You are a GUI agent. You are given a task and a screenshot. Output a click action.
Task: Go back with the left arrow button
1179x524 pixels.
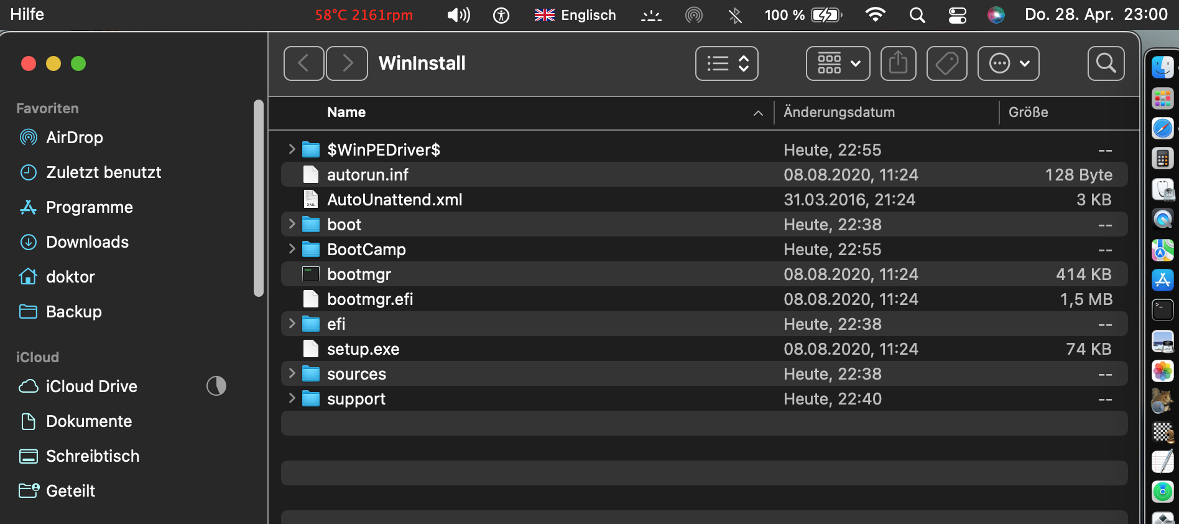(303, 63)
